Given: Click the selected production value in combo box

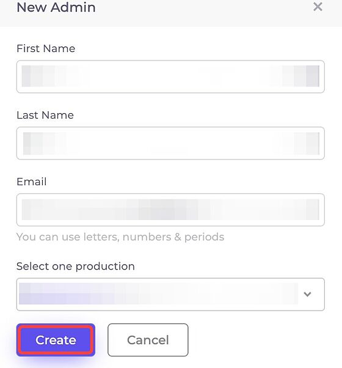Looking at the screenshot, I should tap(158, 294).
